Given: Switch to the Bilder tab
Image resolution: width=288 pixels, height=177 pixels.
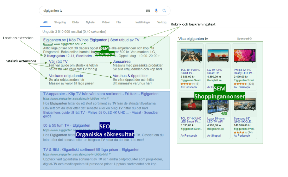Looking at the screenshot, I should click(x=76, y=22).
